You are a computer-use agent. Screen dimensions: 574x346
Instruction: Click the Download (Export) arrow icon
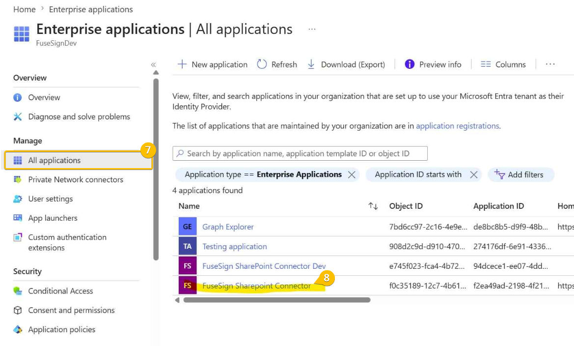click(x=311, y=64)
